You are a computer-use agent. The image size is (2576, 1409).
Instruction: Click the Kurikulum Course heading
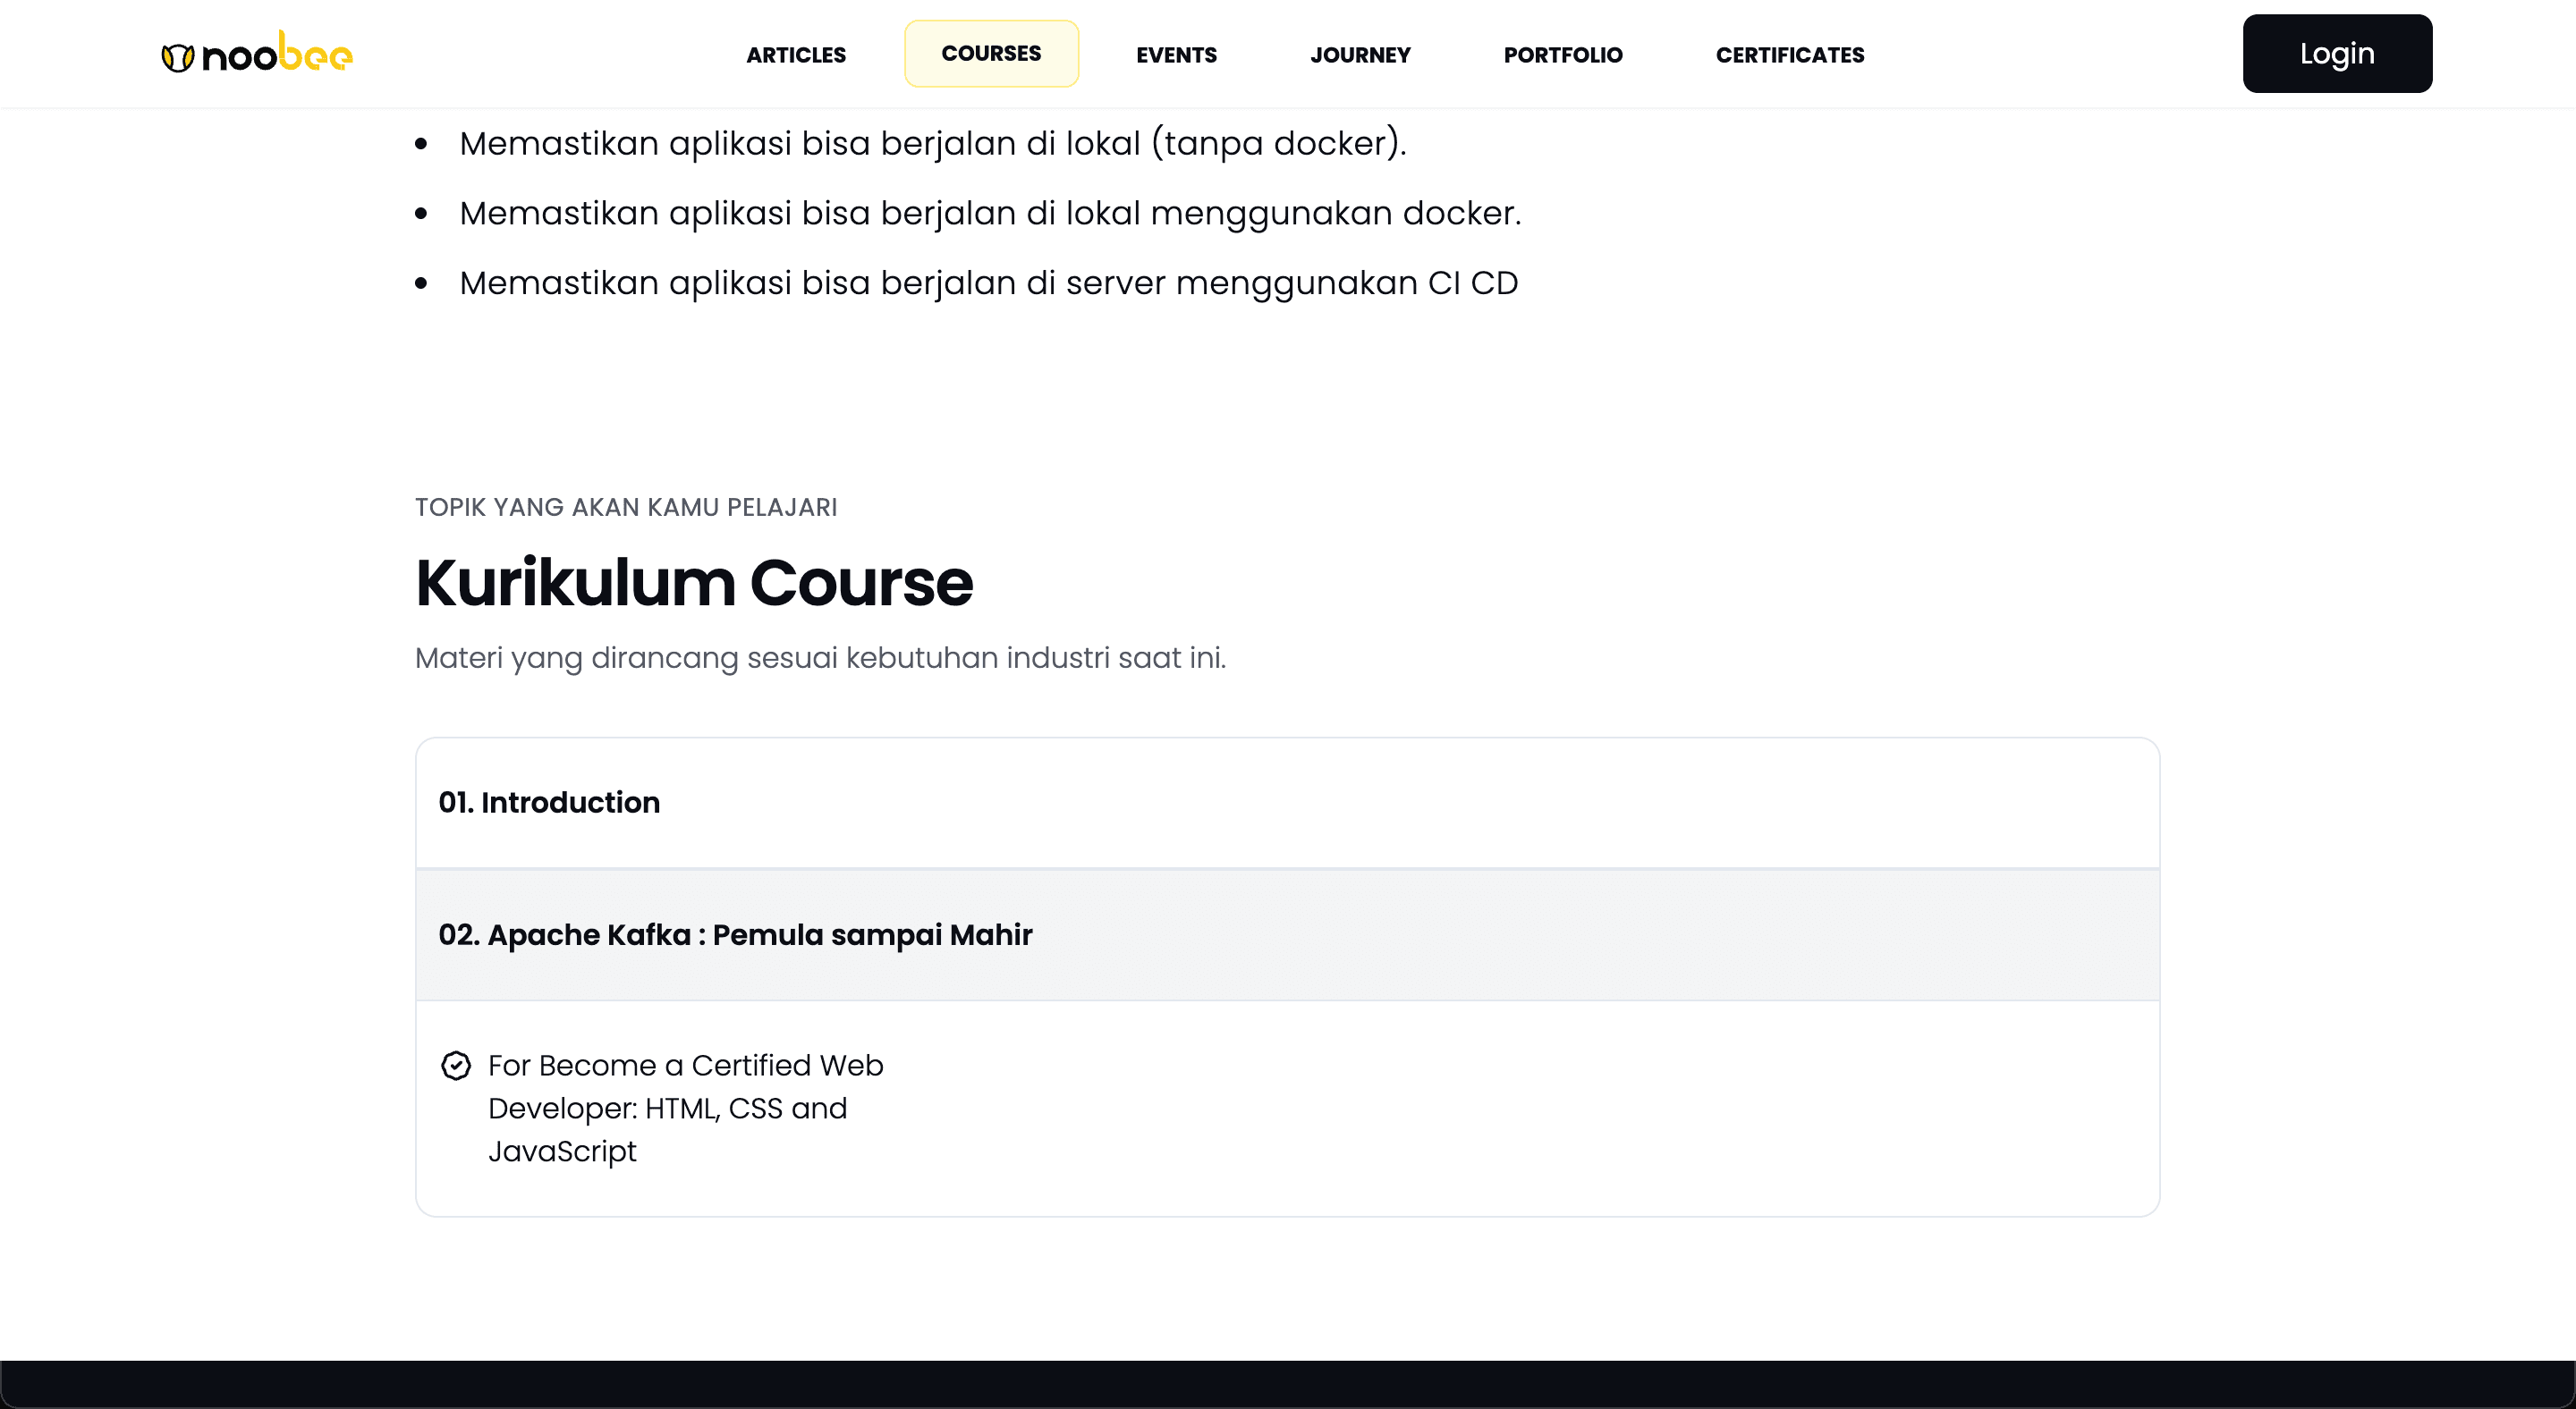694,582
